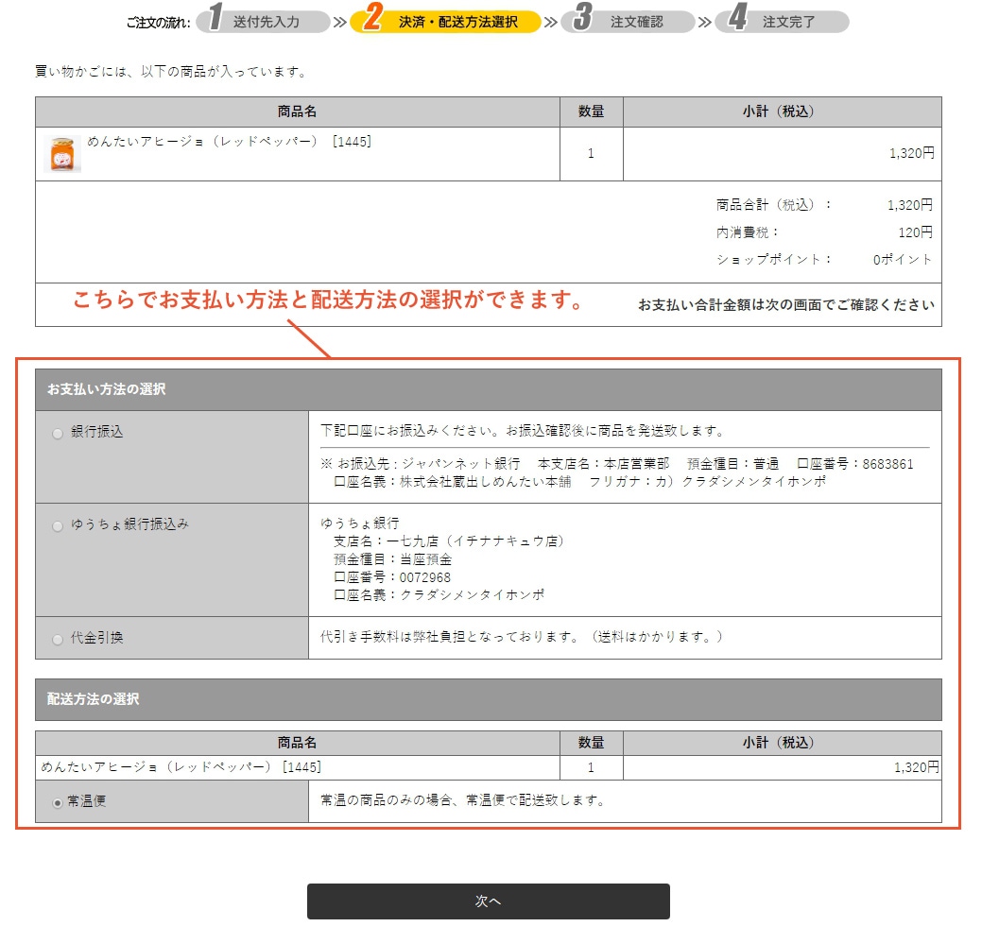The height and width of the screenshot is (944, 982).
Task: Select the 常温便 shipping radio button
Action: (58, 802)
